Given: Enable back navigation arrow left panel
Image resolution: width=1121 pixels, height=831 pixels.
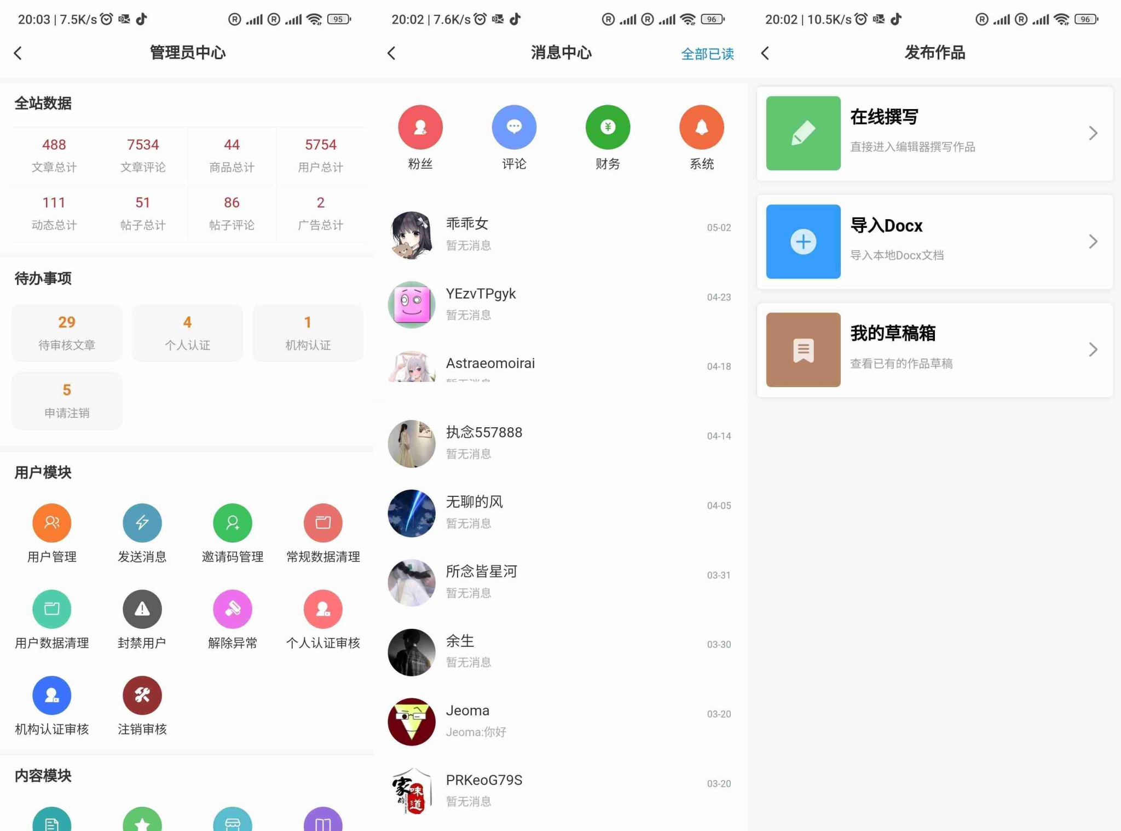Looking at the screenshot, I should point(19,53).
